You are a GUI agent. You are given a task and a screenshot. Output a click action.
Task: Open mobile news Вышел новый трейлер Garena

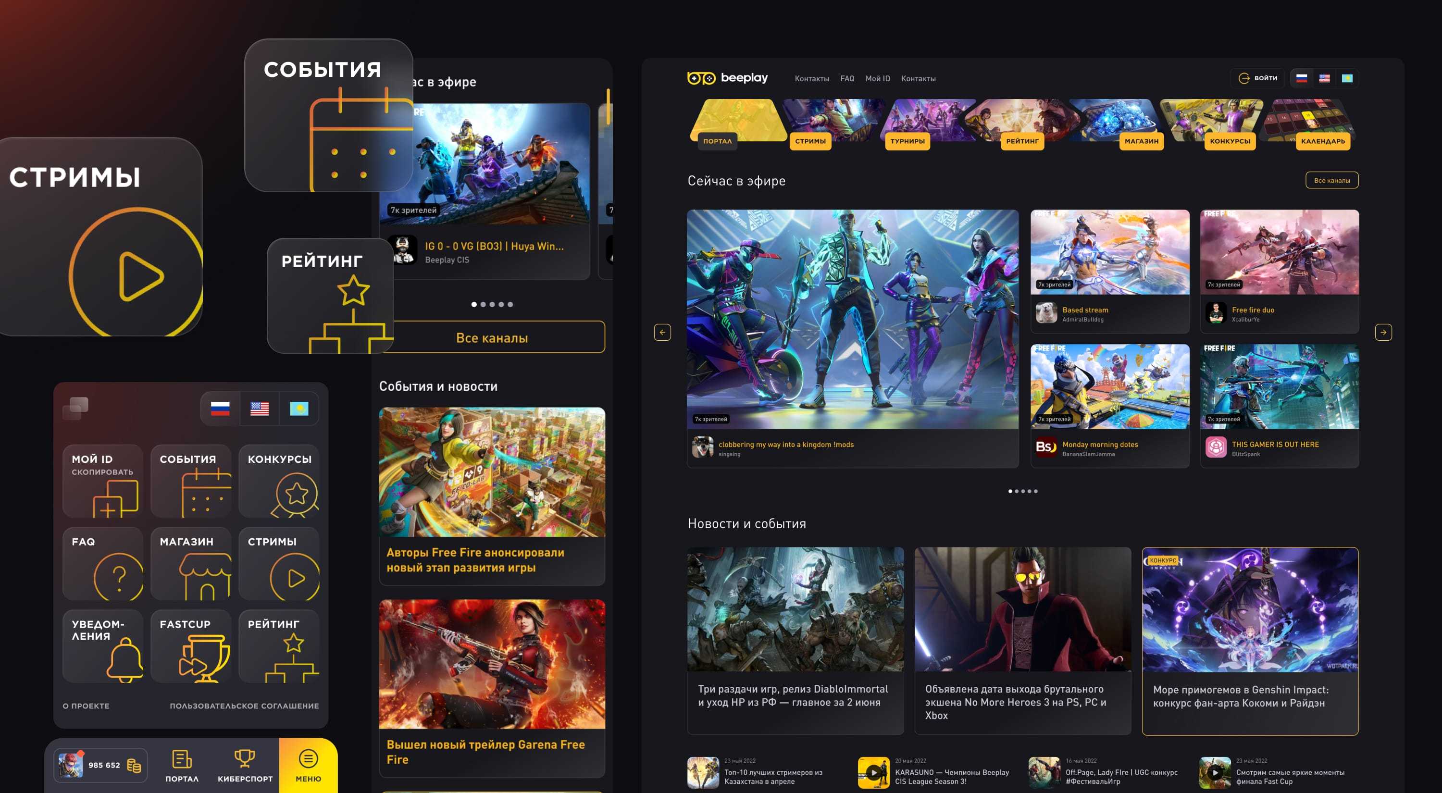coord(492,688)
